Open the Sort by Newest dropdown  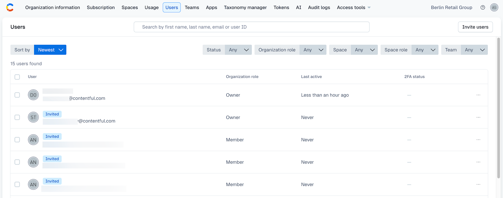point(50,50)
